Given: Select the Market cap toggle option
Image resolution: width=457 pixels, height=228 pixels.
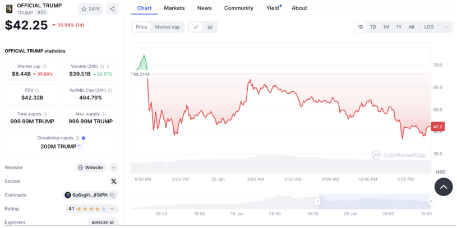Looking at the screenshot, I should (167, 27).
